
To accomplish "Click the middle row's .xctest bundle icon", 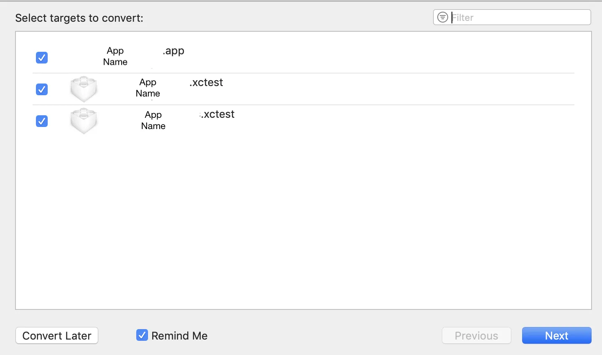I will pyautogui.click(x=84, y=89).
